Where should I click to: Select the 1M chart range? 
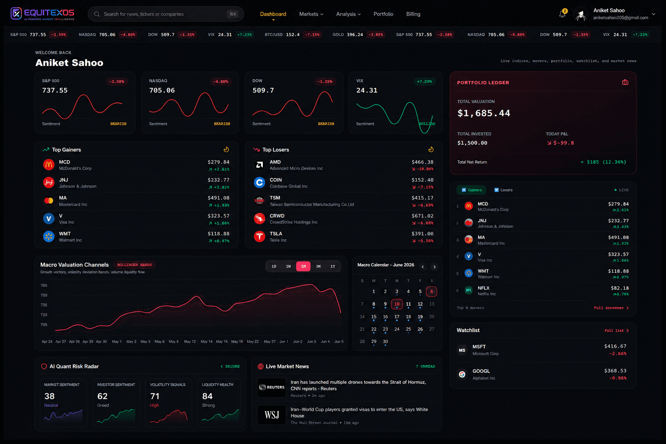pyautogui.click(x=304, y=266)
